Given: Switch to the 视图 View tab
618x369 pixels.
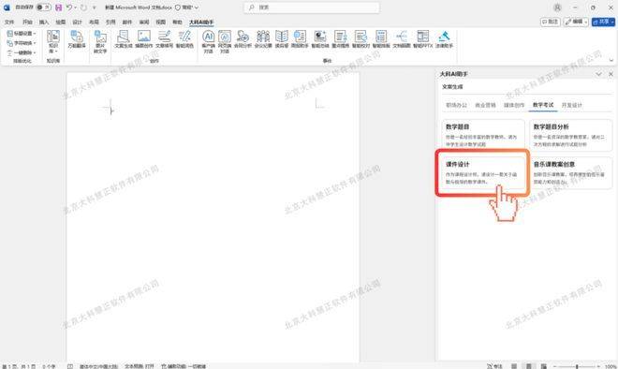Looking at the screenshot, I should [161, 22].
